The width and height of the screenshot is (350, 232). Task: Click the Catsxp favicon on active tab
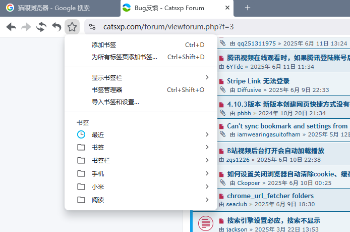(127, 8)
